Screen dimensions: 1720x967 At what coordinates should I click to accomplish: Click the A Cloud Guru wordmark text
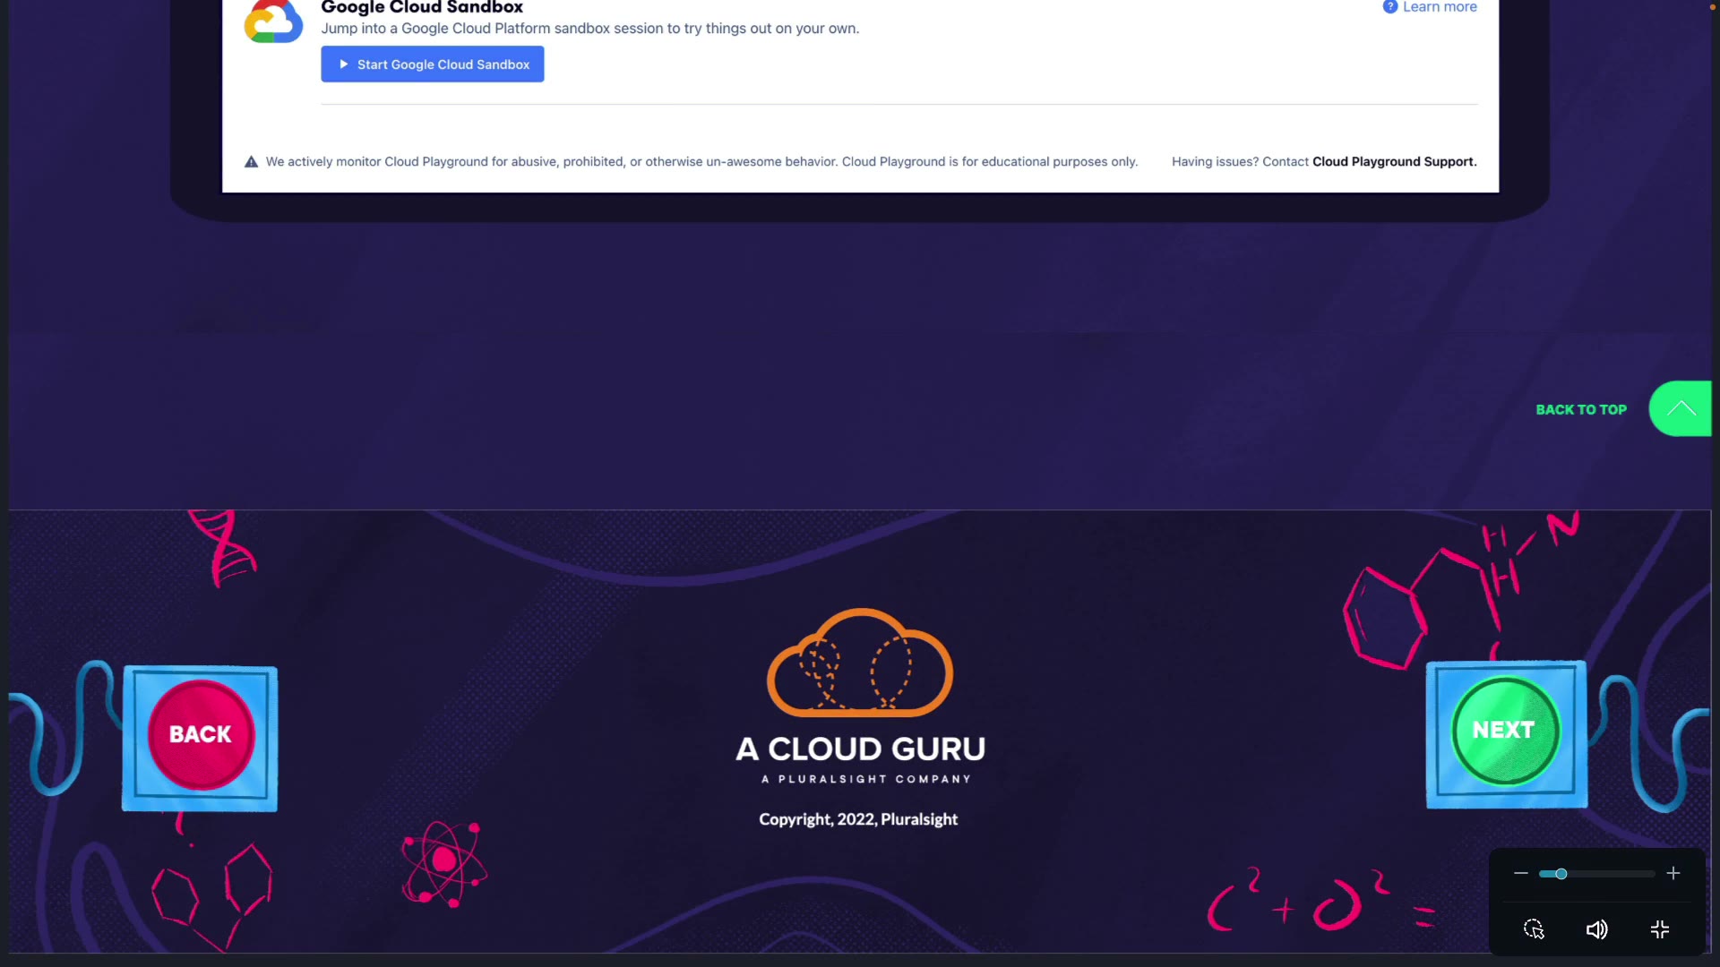click(860, 749)
